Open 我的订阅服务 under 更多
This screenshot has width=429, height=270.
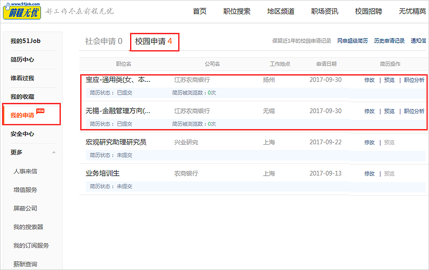pyautogui.click(x=31, y=246)
